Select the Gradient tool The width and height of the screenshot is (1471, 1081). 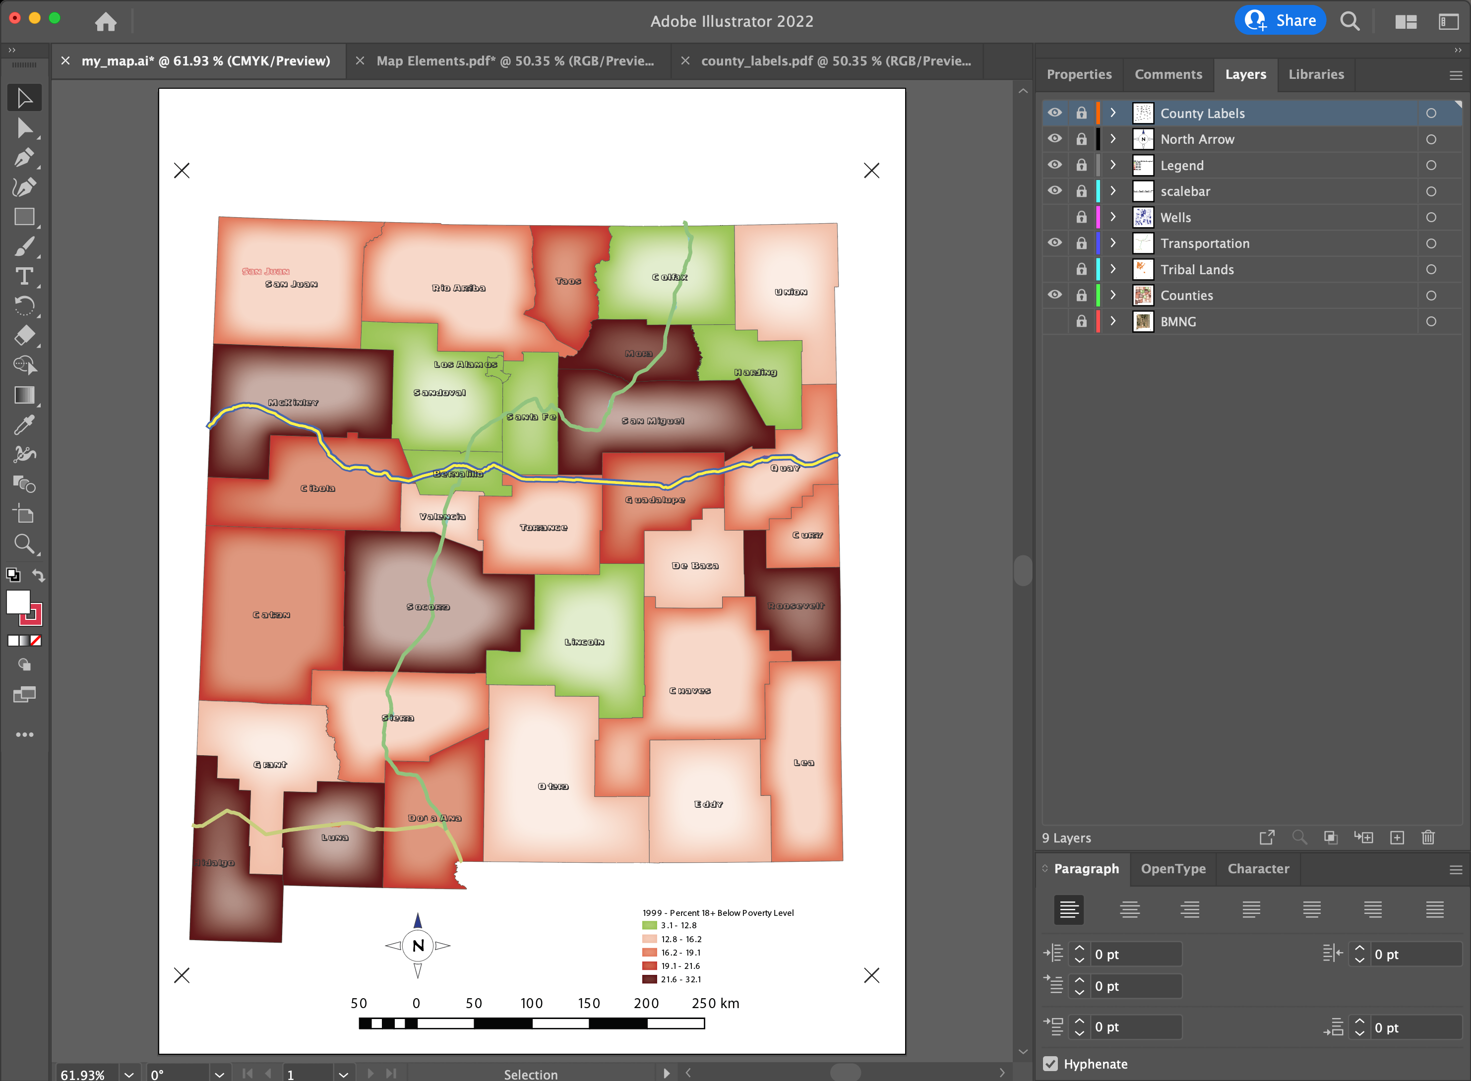tap(25, 395)
